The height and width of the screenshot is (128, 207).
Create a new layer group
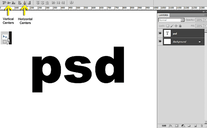pos(189,126)
